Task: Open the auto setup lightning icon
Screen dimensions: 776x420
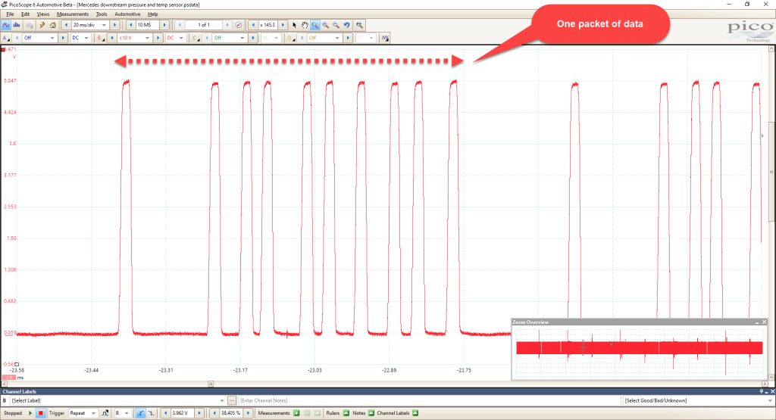Action: tap(42, 25)
